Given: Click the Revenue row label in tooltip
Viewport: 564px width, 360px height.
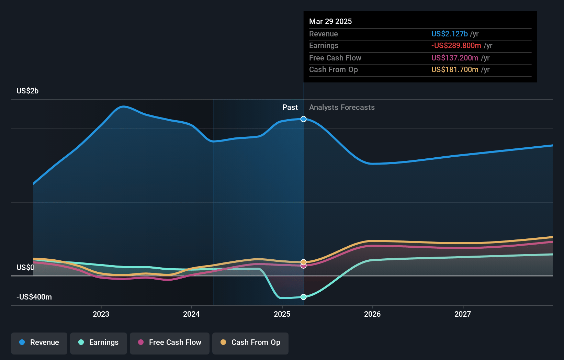Looking at the screenshot, I should tap(324, 34).
